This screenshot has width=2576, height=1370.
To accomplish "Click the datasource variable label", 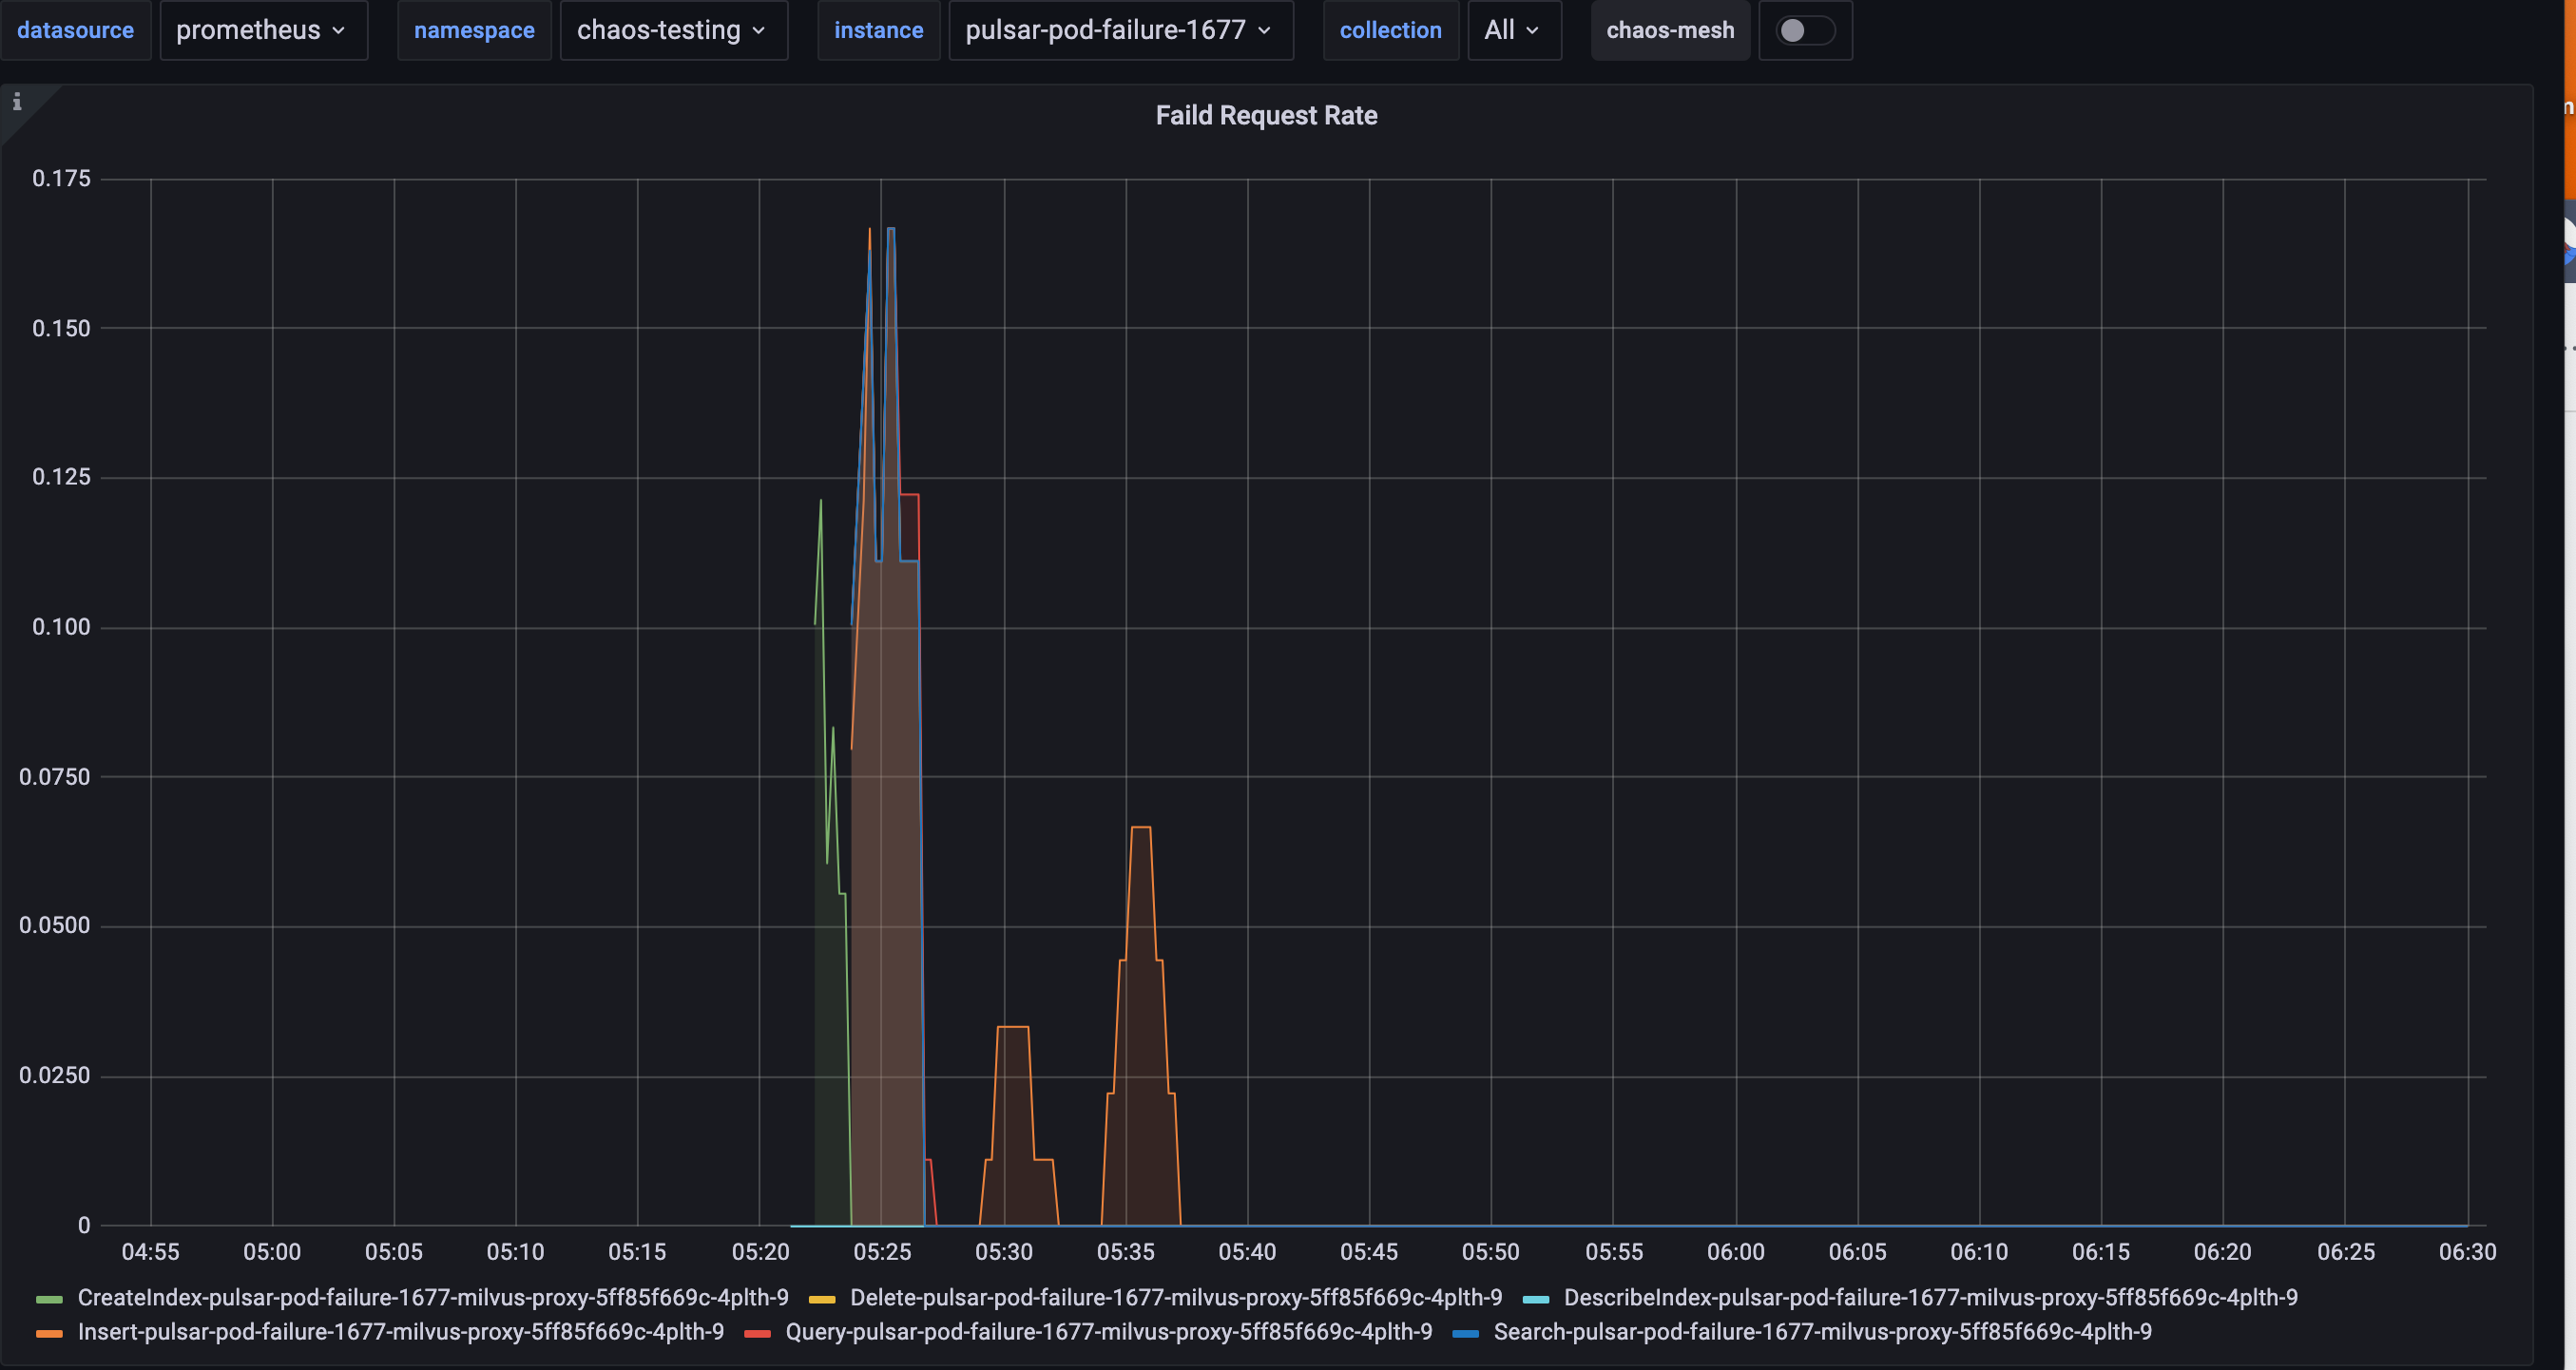I will click(x=76, y=30).
